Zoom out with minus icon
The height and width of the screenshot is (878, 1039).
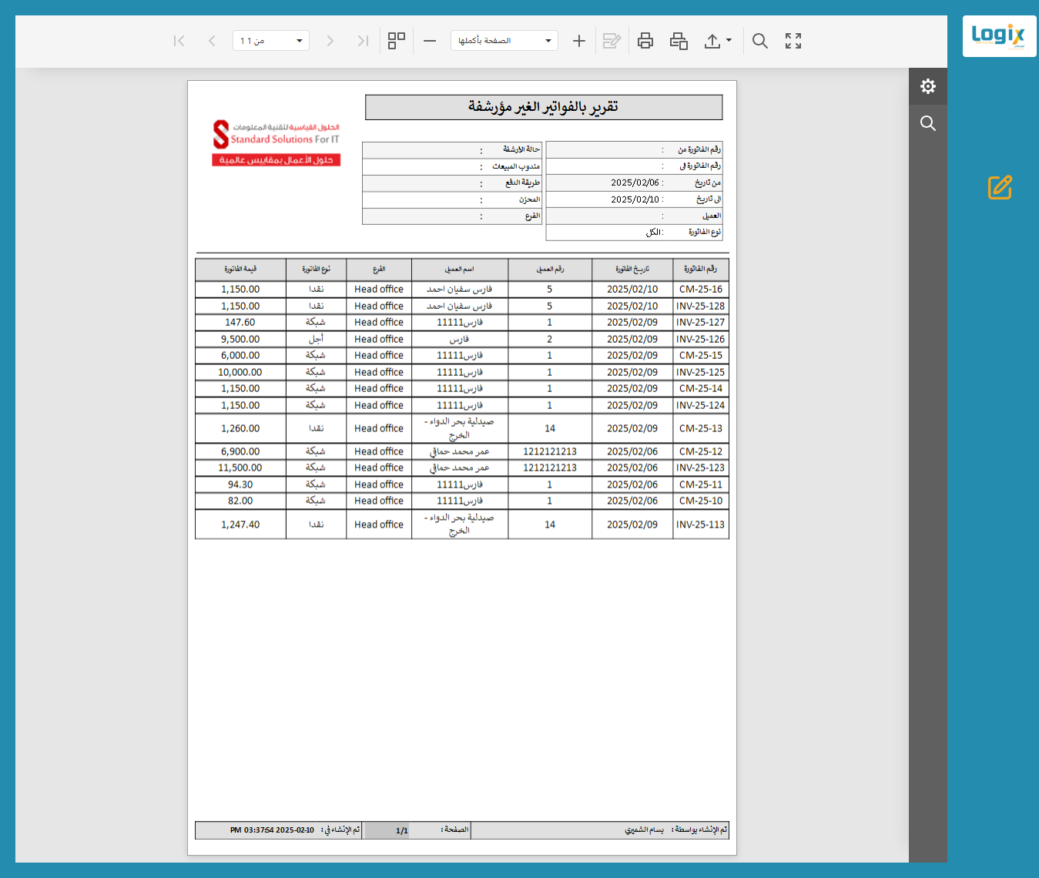(430, 41)
